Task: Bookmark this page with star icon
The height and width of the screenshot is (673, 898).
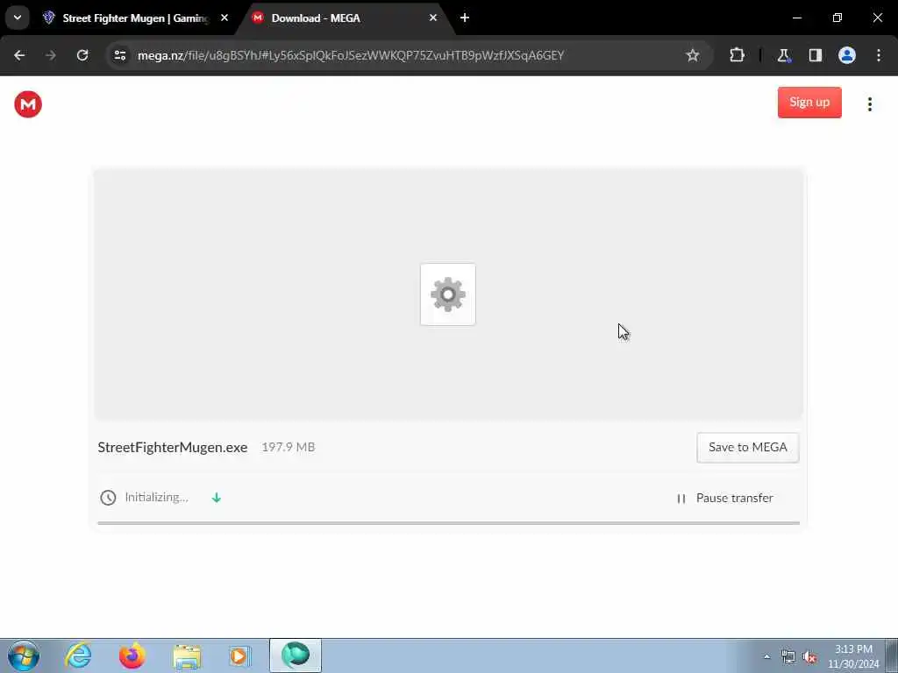Action: [693, 55]
